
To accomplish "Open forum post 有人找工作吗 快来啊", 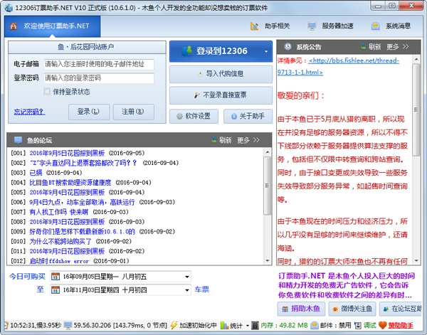I will point(59,212).
